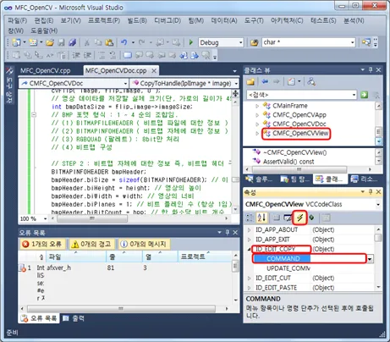Open the CopyToHandle member dropdown
Image resolution: width=390 pixels, height=342 pixels.
tap(236, 84)
